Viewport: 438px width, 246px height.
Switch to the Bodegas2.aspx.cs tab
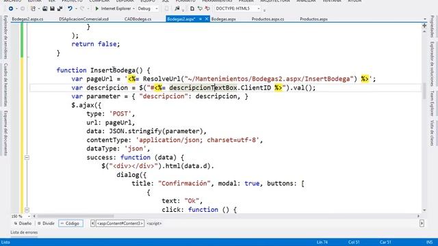point(27,19)
